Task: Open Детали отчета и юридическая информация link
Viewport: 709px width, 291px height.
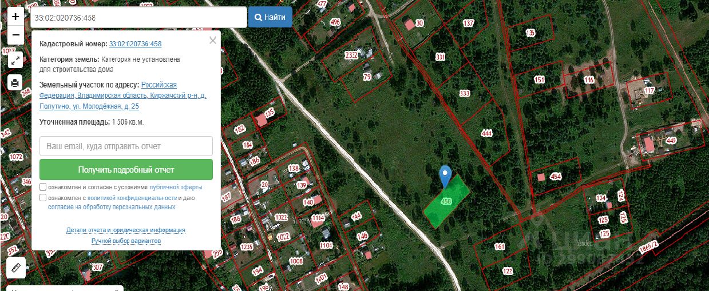Action: (126, 230)
